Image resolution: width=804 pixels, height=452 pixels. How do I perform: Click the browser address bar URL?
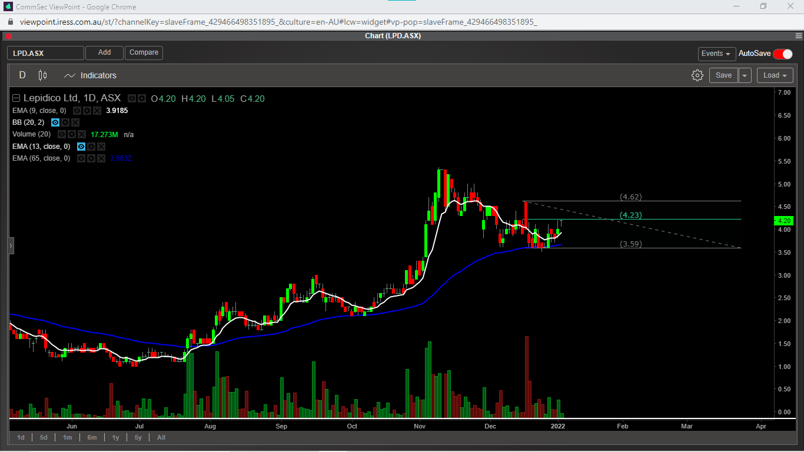tap(278, 22)
